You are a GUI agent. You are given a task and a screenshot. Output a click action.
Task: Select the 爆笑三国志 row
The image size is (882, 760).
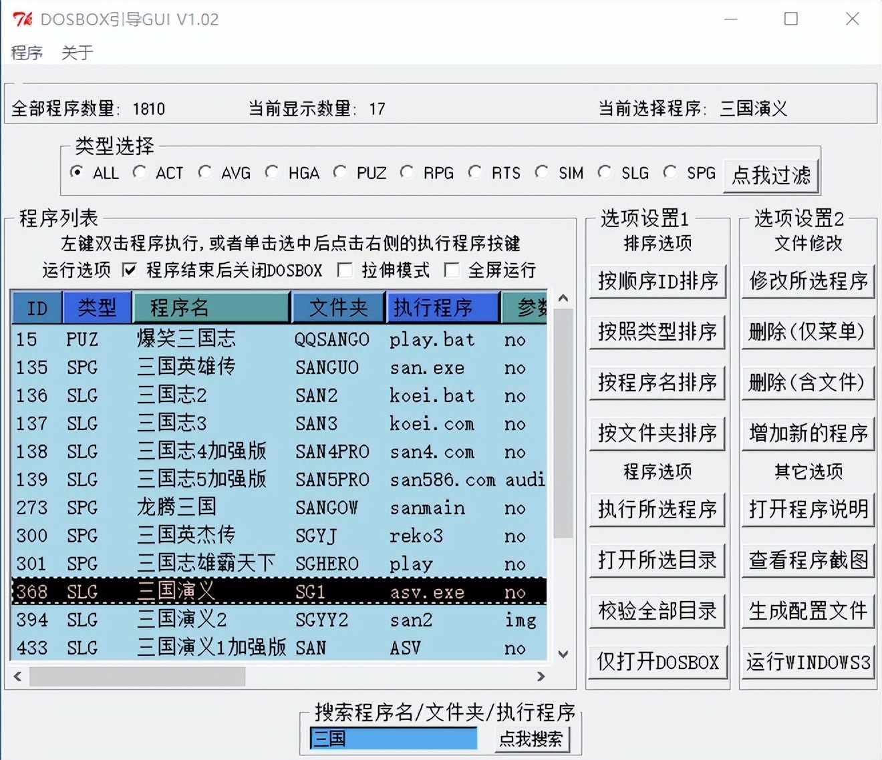(x=279, y=339)
